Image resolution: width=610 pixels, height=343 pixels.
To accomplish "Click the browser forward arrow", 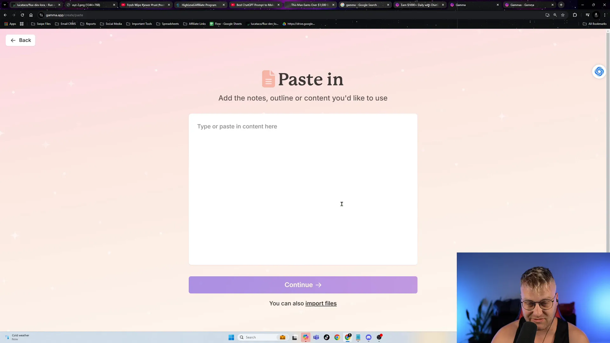I will [14, 15].
